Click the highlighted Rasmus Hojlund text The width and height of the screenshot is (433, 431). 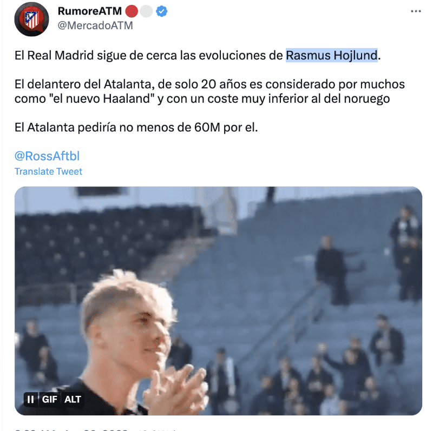[332, 55]
